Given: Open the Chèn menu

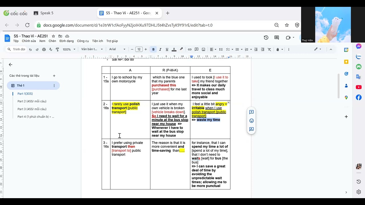Looking at the screenshot, I should tap(52, 41).
